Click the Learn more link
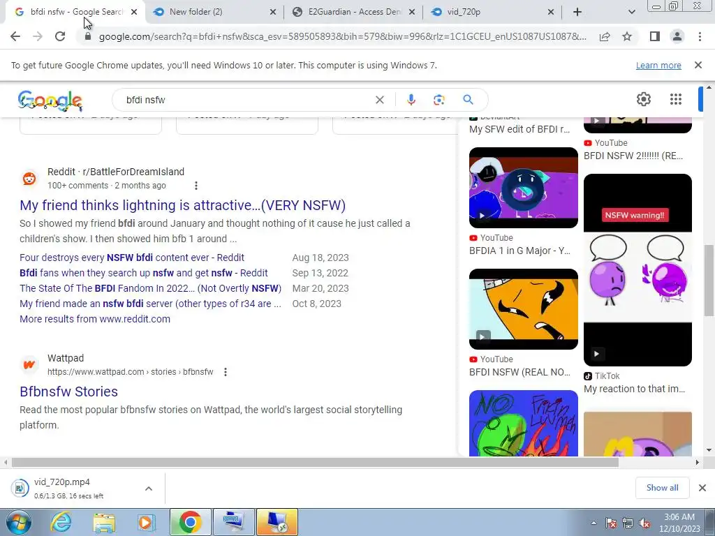 click(x=658, y=65)
